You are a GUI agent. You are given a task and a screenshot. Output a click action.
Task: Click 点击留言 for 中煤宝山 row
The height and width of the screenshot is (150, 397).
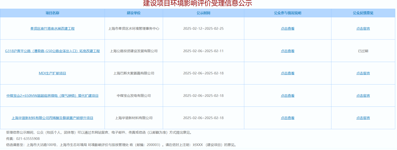pyautogui.click(x=363, y=96)
